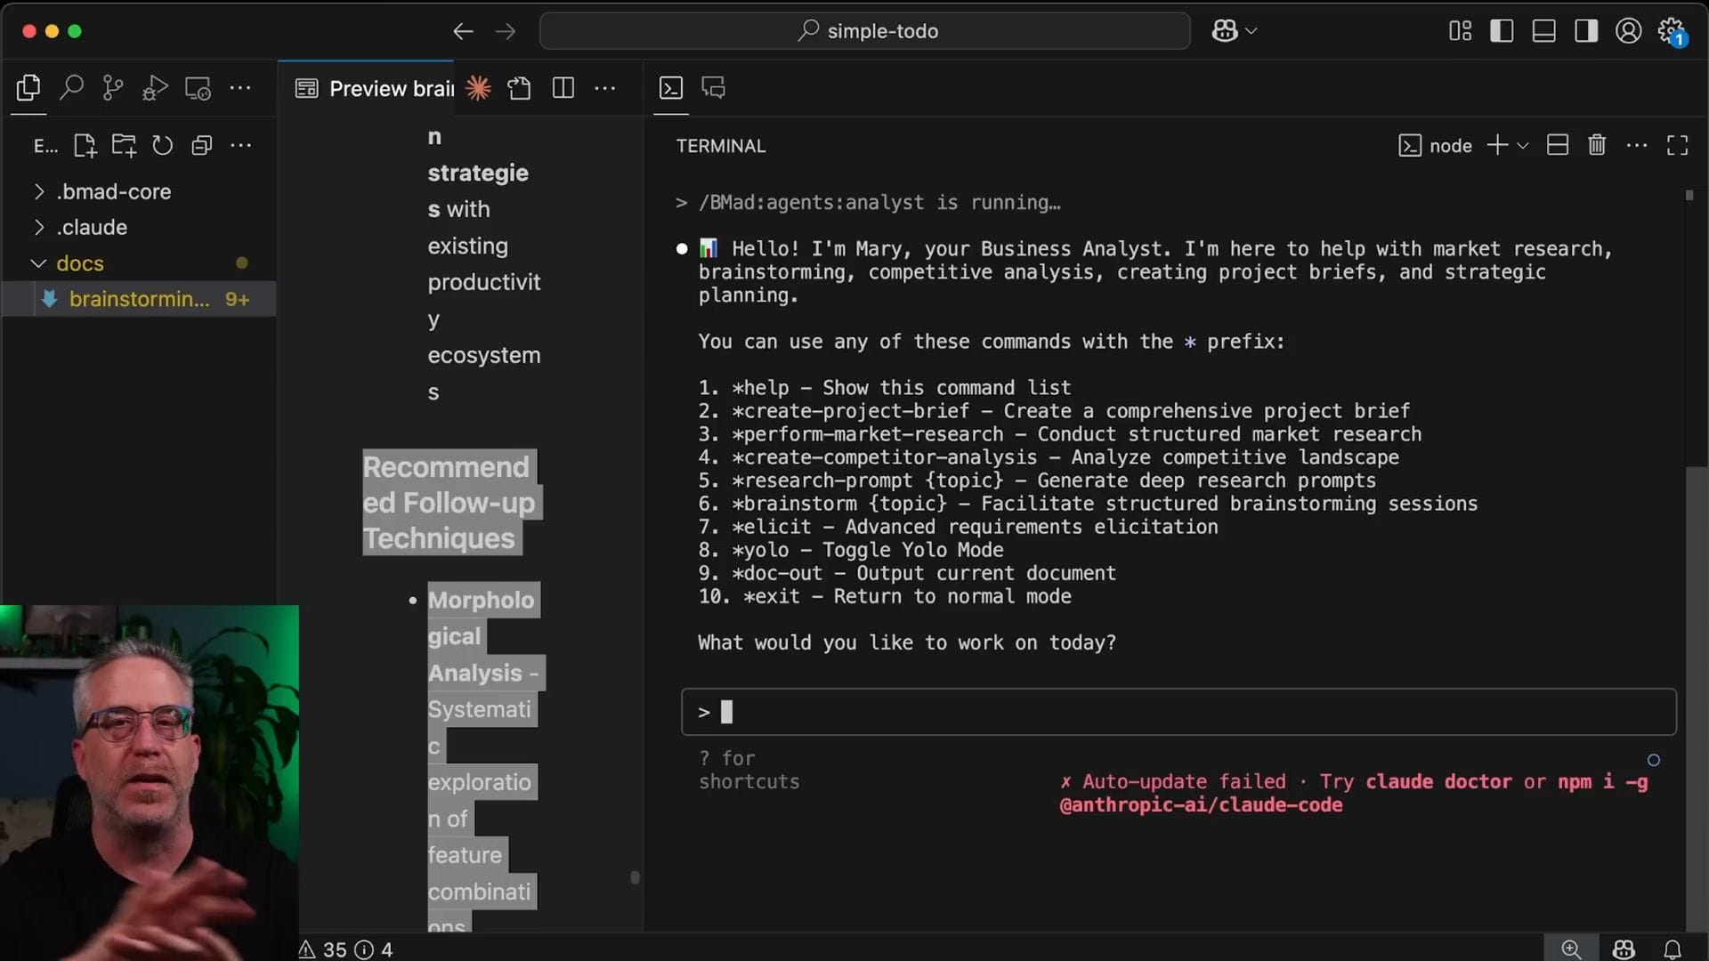Expand the .bmad-core folder
This screenshot has height=961, width=1709.
(113, 191)
